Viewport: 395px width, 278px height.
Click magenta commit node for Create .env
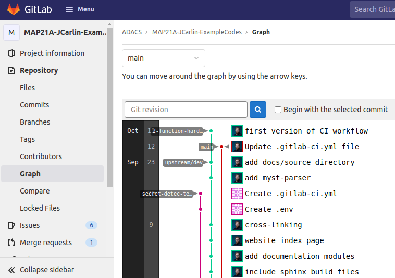pos(201,209)
